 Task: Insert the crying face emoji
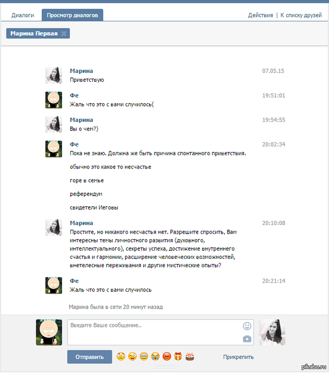pyautogui.click(x=155, y=357)
